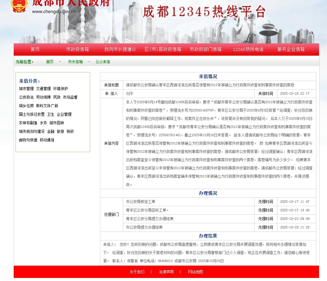Screen dimensions: 327x281
Task: Click the timestamp 2025-10-29 11:28
Action: click(x=295, y=228)
